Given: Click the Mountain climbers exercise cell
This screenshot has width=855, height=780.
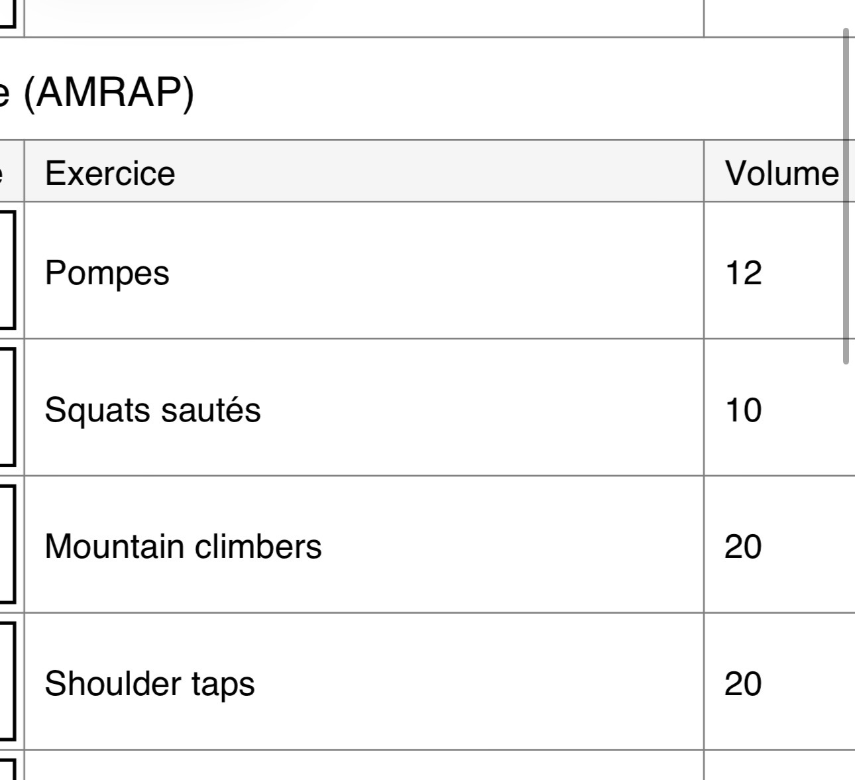Looking at the screenshot, I should 183,547.
